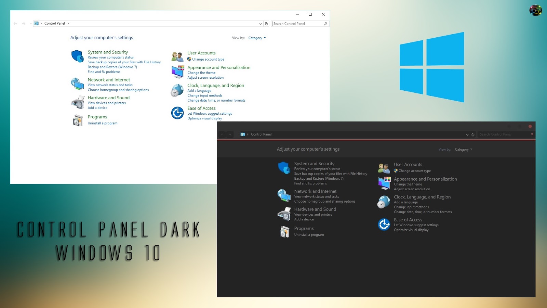Click Control Panel breadcrumb in dark window
The height and width of the screenshot is (308, 547).
(x=261, y=134)
